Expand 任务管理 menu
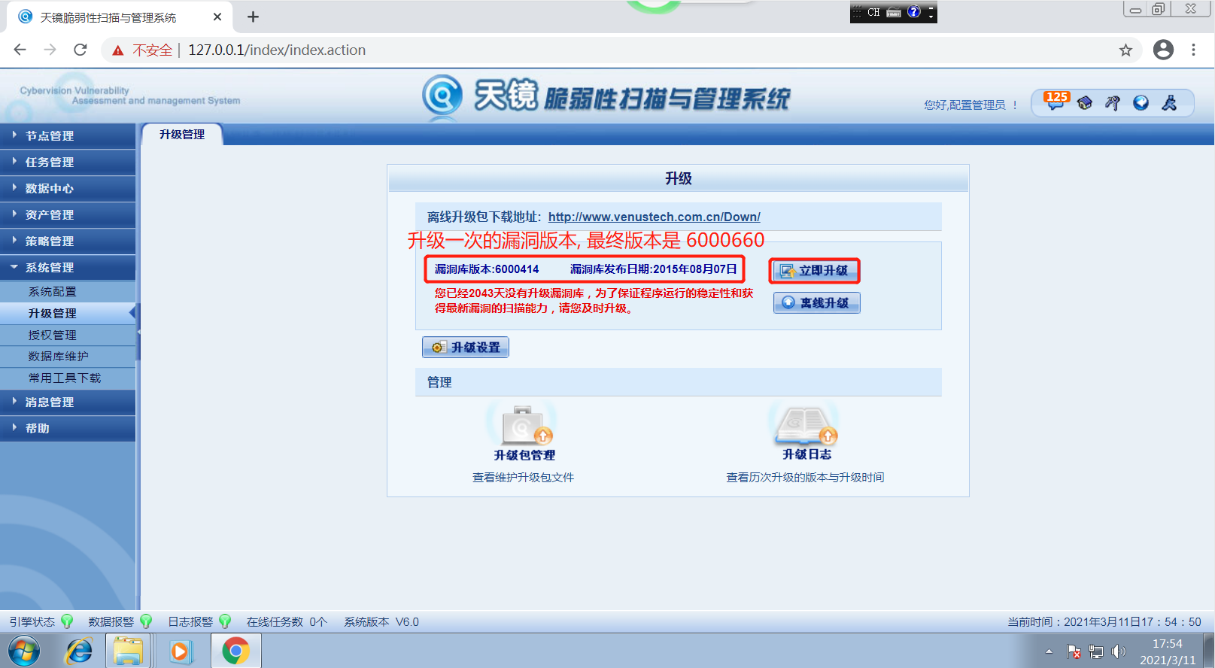The image size is (1215, 668). click(68, 162)
